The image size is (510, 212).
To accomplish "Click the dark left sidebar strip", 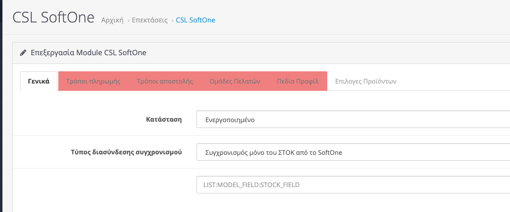I will (1, 106).
